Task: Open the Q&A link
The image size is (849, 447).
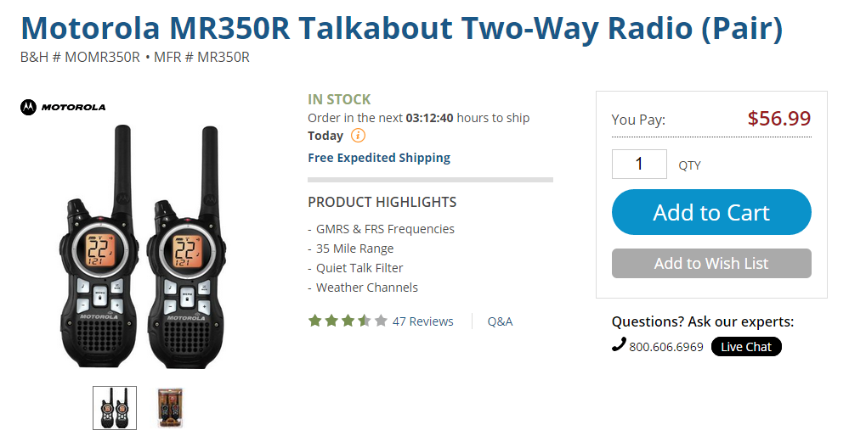Action: 500,321
